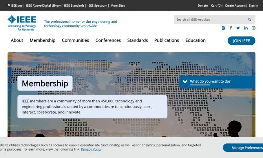Expand the 'What do you want to do?' chevron
This screenshot has height=158, width=263.
[185, 82]
